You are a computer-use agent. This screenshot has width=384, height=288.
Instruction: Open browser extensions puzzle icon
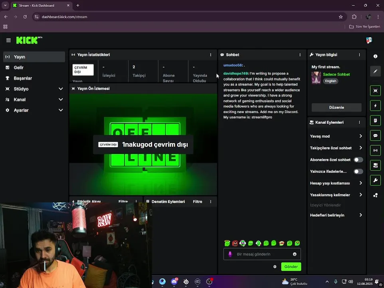(x=354, y=17)
